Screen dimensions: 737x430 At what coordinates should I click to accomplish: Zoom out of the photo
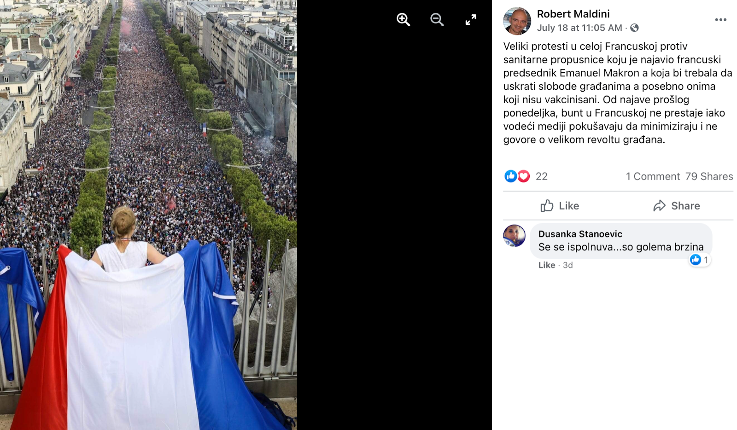tap(437, 19)
